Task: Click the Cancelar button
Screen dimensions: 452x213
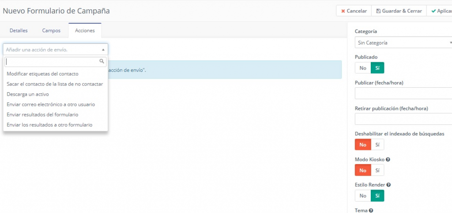Action: click(x=354, y=11)
